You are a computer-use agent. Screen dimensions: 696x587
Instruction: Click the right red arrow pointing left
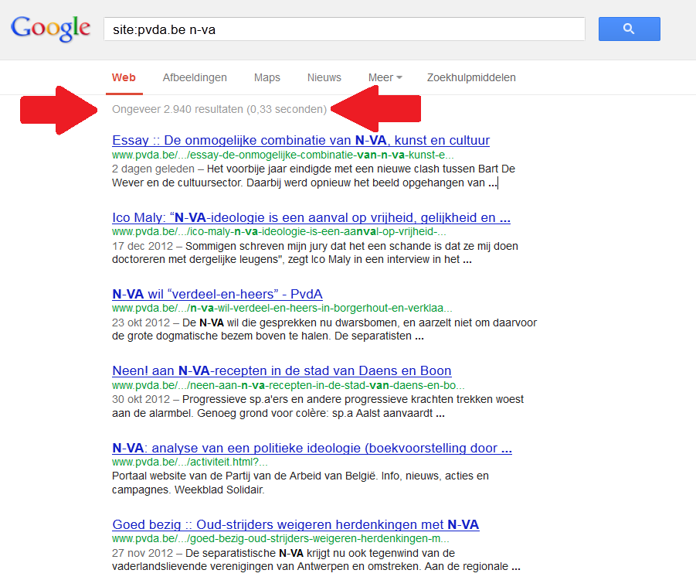click(x=378, y=109)
